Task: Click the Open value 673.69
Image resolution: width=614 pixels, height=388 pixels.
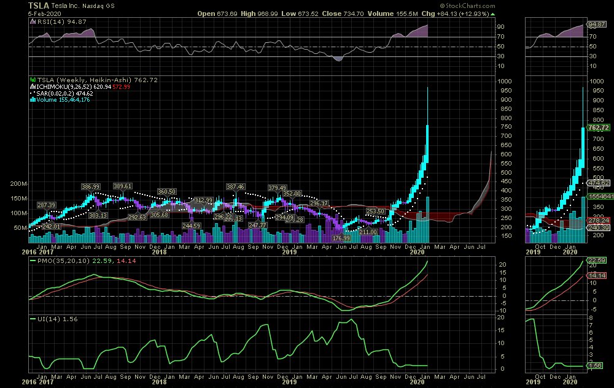Action: click(227, 13)
